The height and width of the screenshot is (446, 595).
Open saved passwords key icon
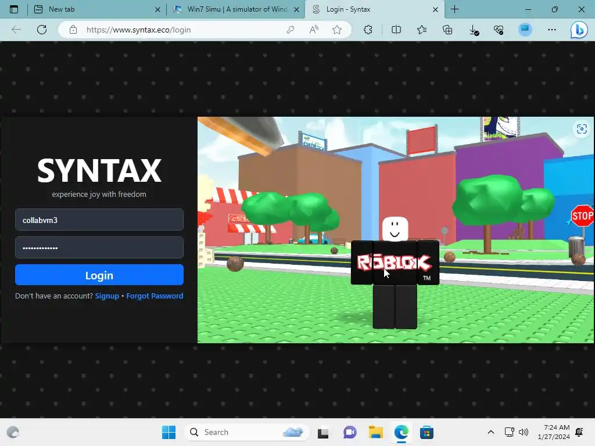click(x=291, y=30)
